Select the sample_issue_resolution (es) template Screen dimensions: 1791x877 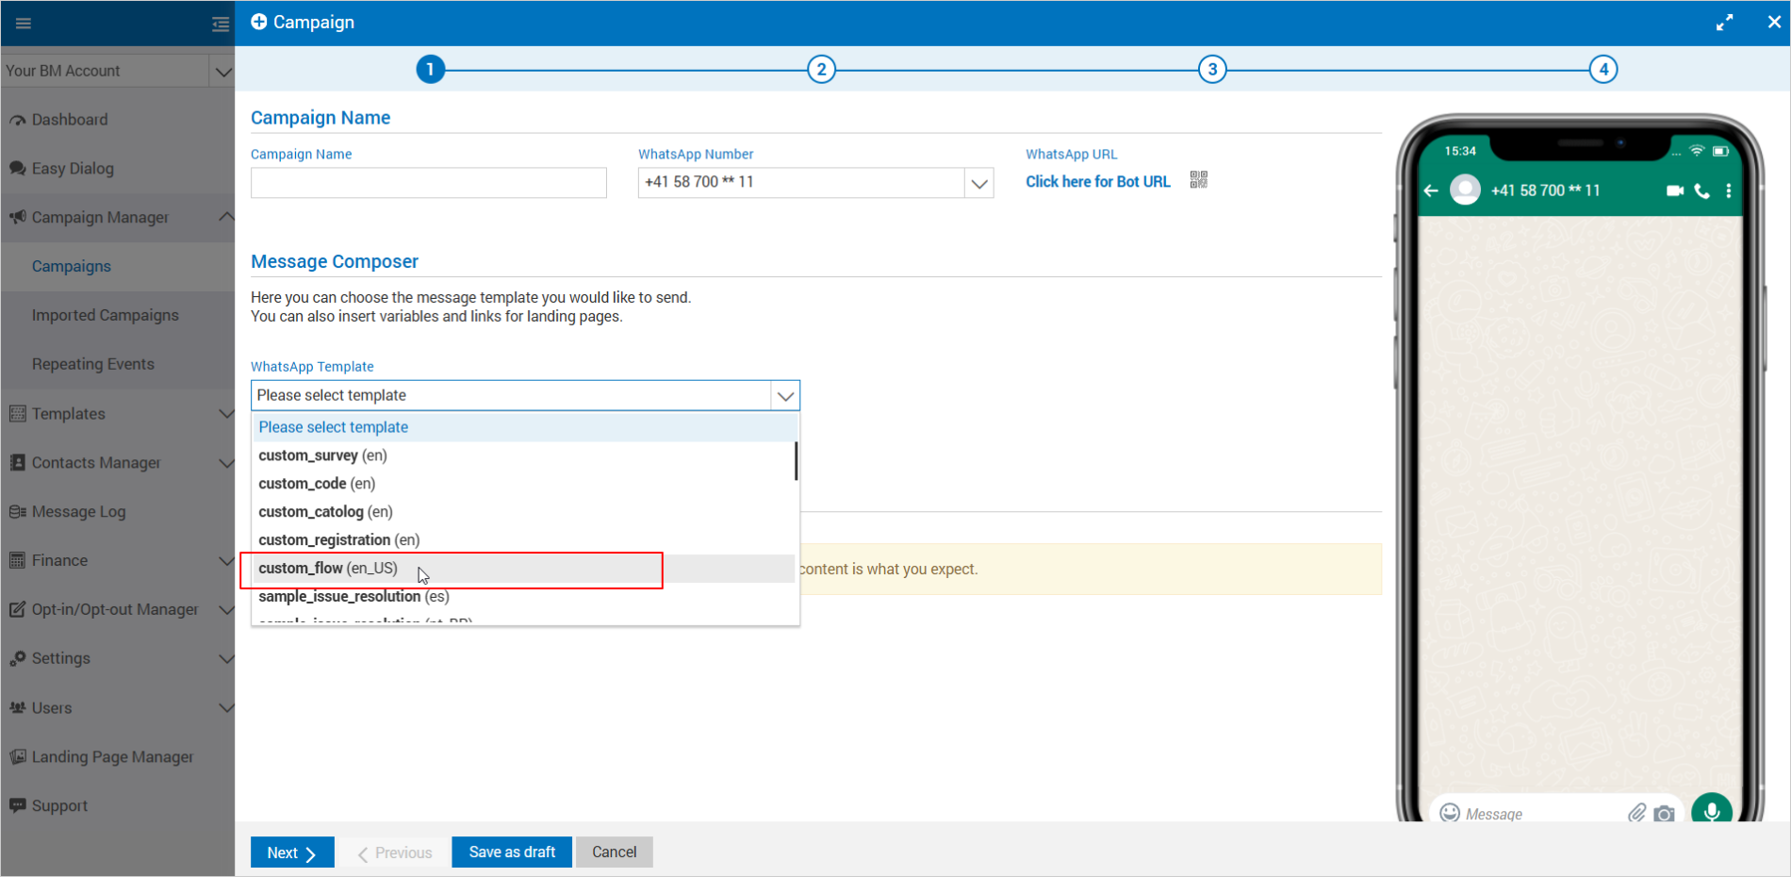pyautogui.click(x=524, y=597)
